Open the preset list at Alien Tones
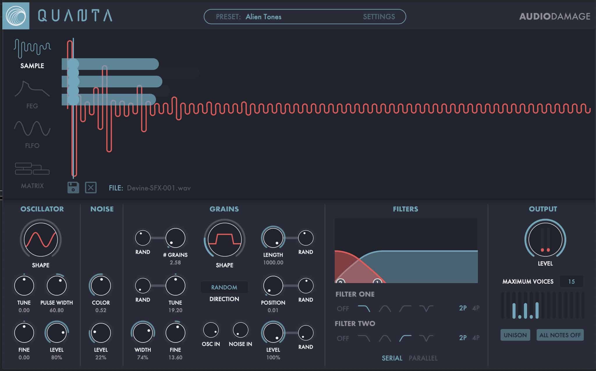The image size is (596, 371). 263,17
